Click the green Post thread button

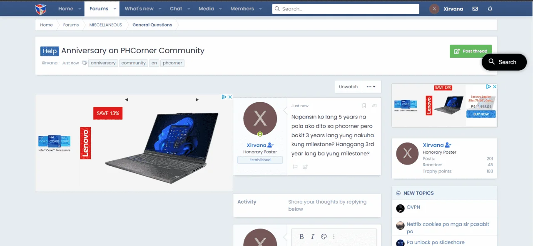click(471, 51)
